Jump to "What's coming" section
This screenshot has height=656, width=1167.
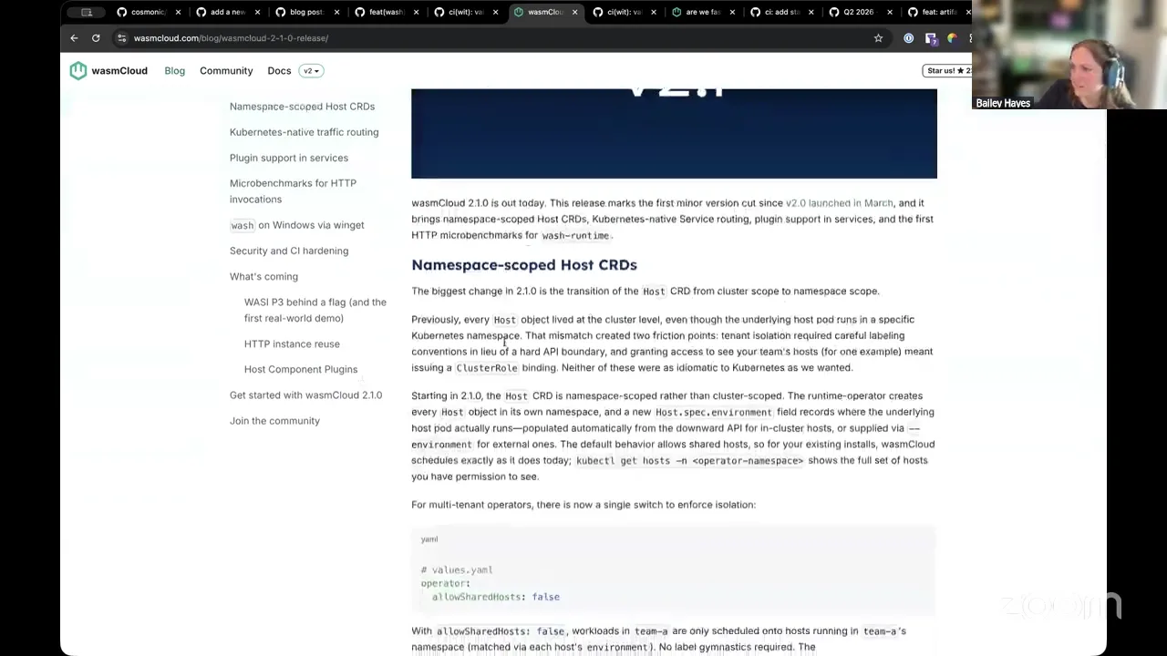(x=263, y=276)
